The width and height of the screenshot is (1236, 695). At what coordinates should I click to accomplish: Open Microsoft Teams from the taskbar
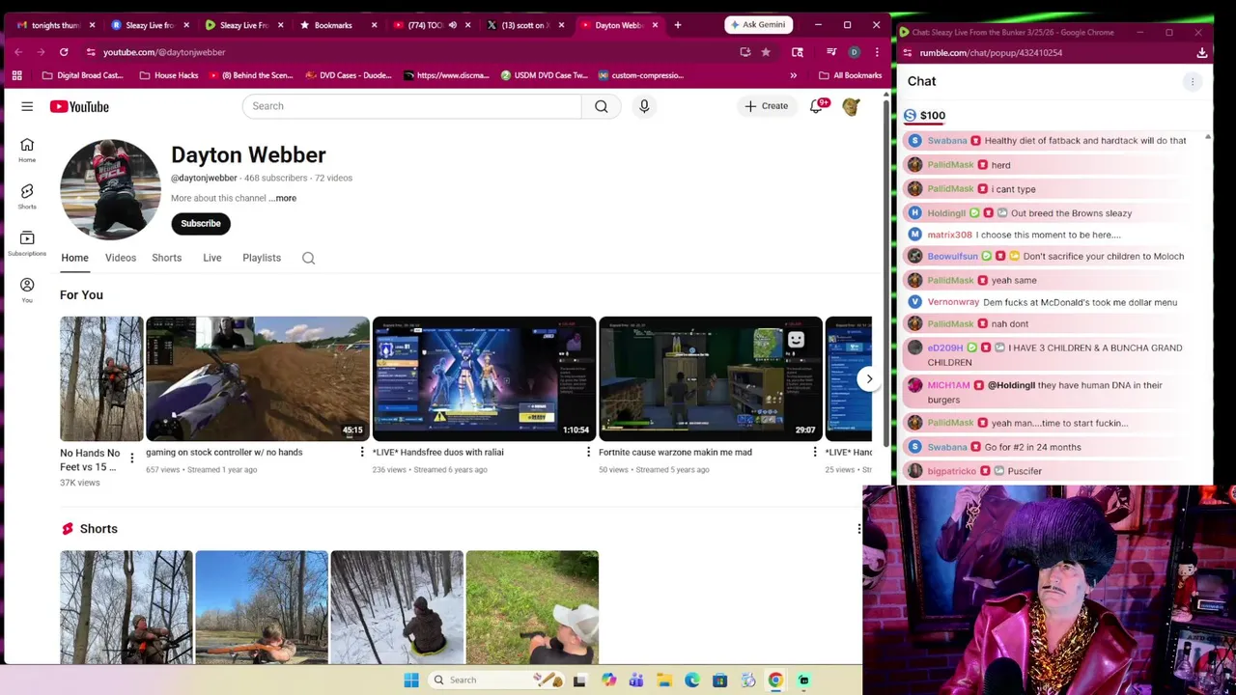636,681
